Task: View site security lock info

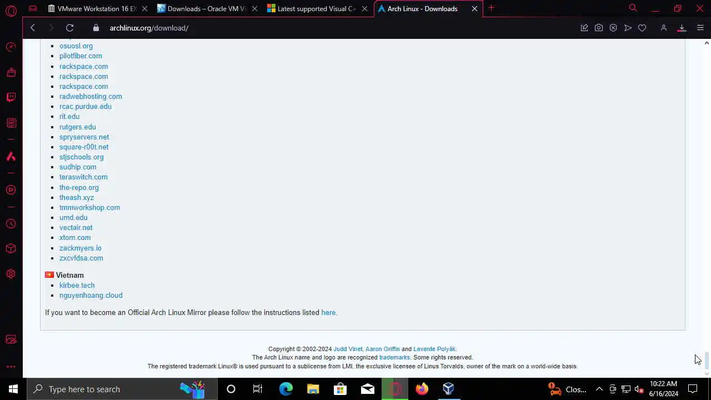Action: coord(96,28)
